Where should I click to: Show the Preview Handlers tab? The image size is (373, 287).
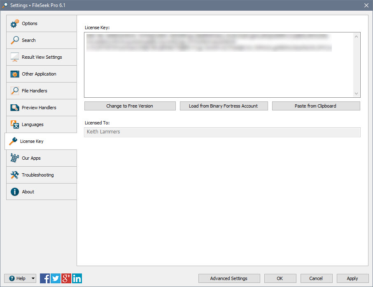[42, 108]
